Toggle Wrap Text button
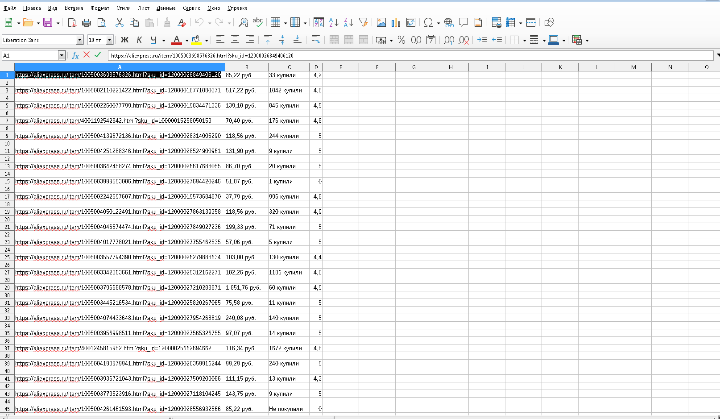Viewport: 720px width, 419px height. point(316,40)
